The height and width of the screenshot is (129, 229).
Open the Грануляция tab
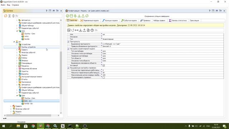point(194,21)
